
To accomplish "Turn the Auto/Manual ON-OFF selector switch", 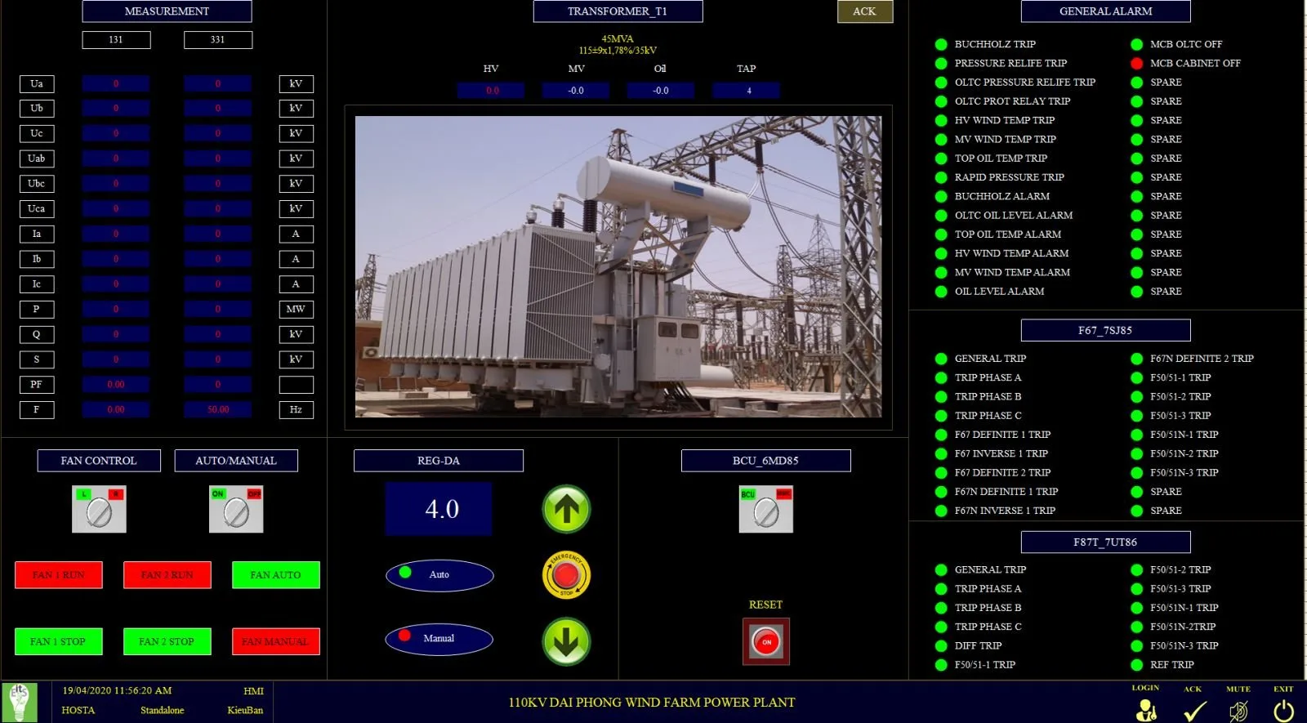I will pyautogui.click(x=236, y=510).
